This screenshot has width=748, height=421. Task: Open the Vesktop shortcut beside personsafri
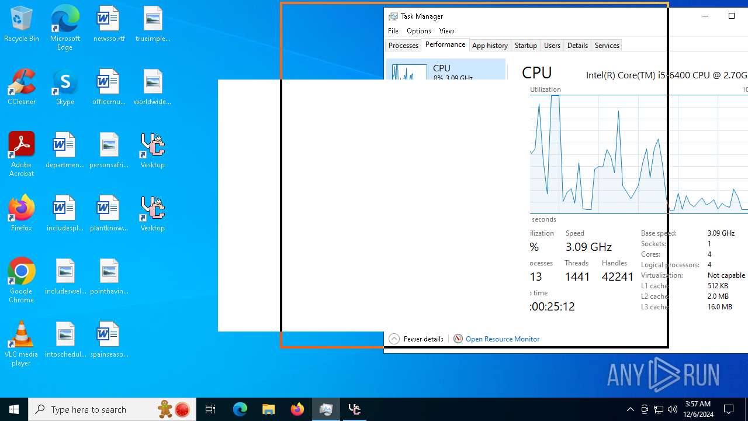click(x=153, y=151)
